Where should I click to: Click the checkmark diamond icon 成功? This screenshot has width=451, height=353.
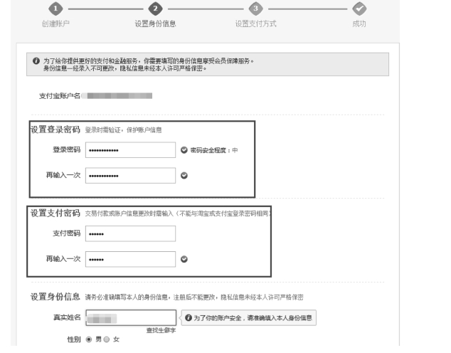(x=359, y=9)
